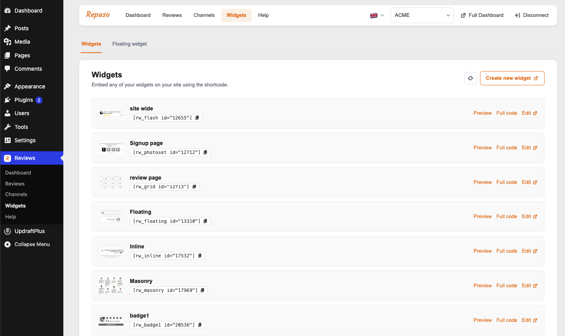Open Comments in the WordPress sidebar
Screen dimensions: 565x336
point(31,69)
